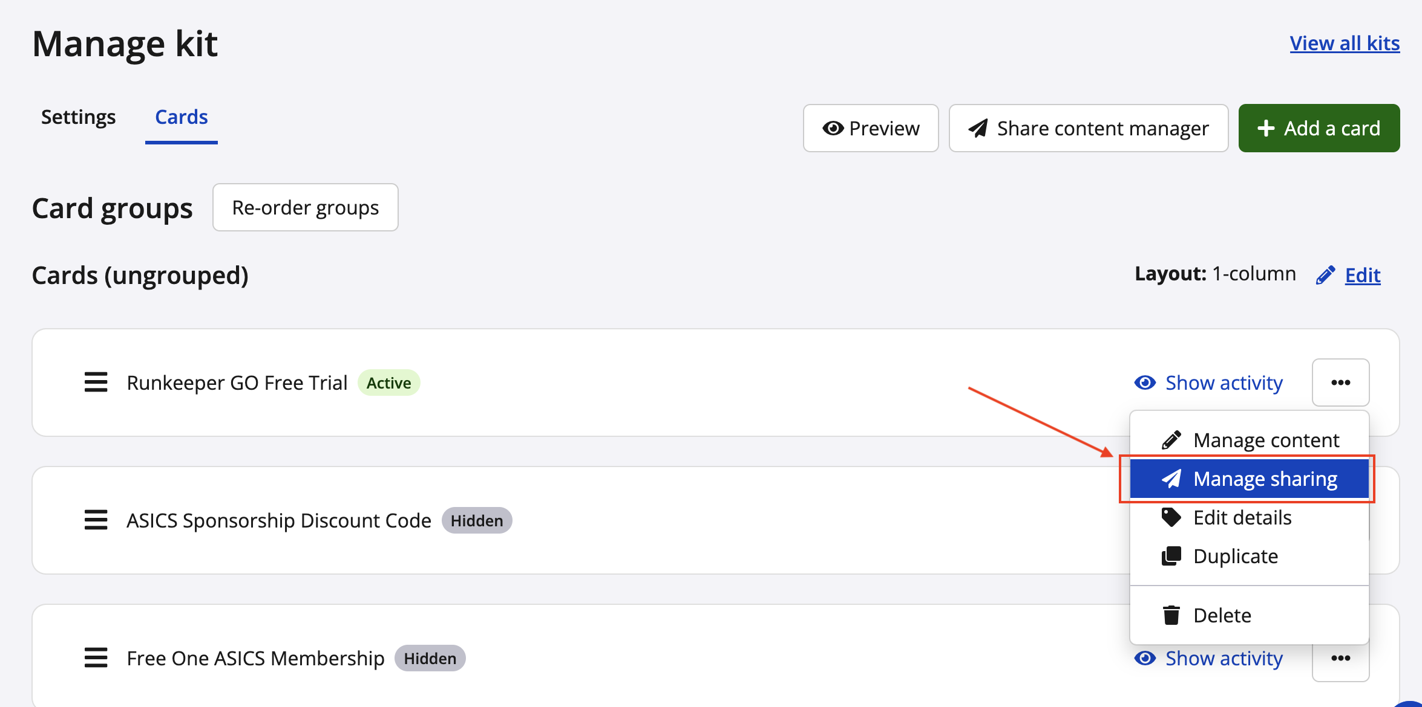Click the Delete trash icon
1422x707 pixels.
click(x=1171, y=615)
